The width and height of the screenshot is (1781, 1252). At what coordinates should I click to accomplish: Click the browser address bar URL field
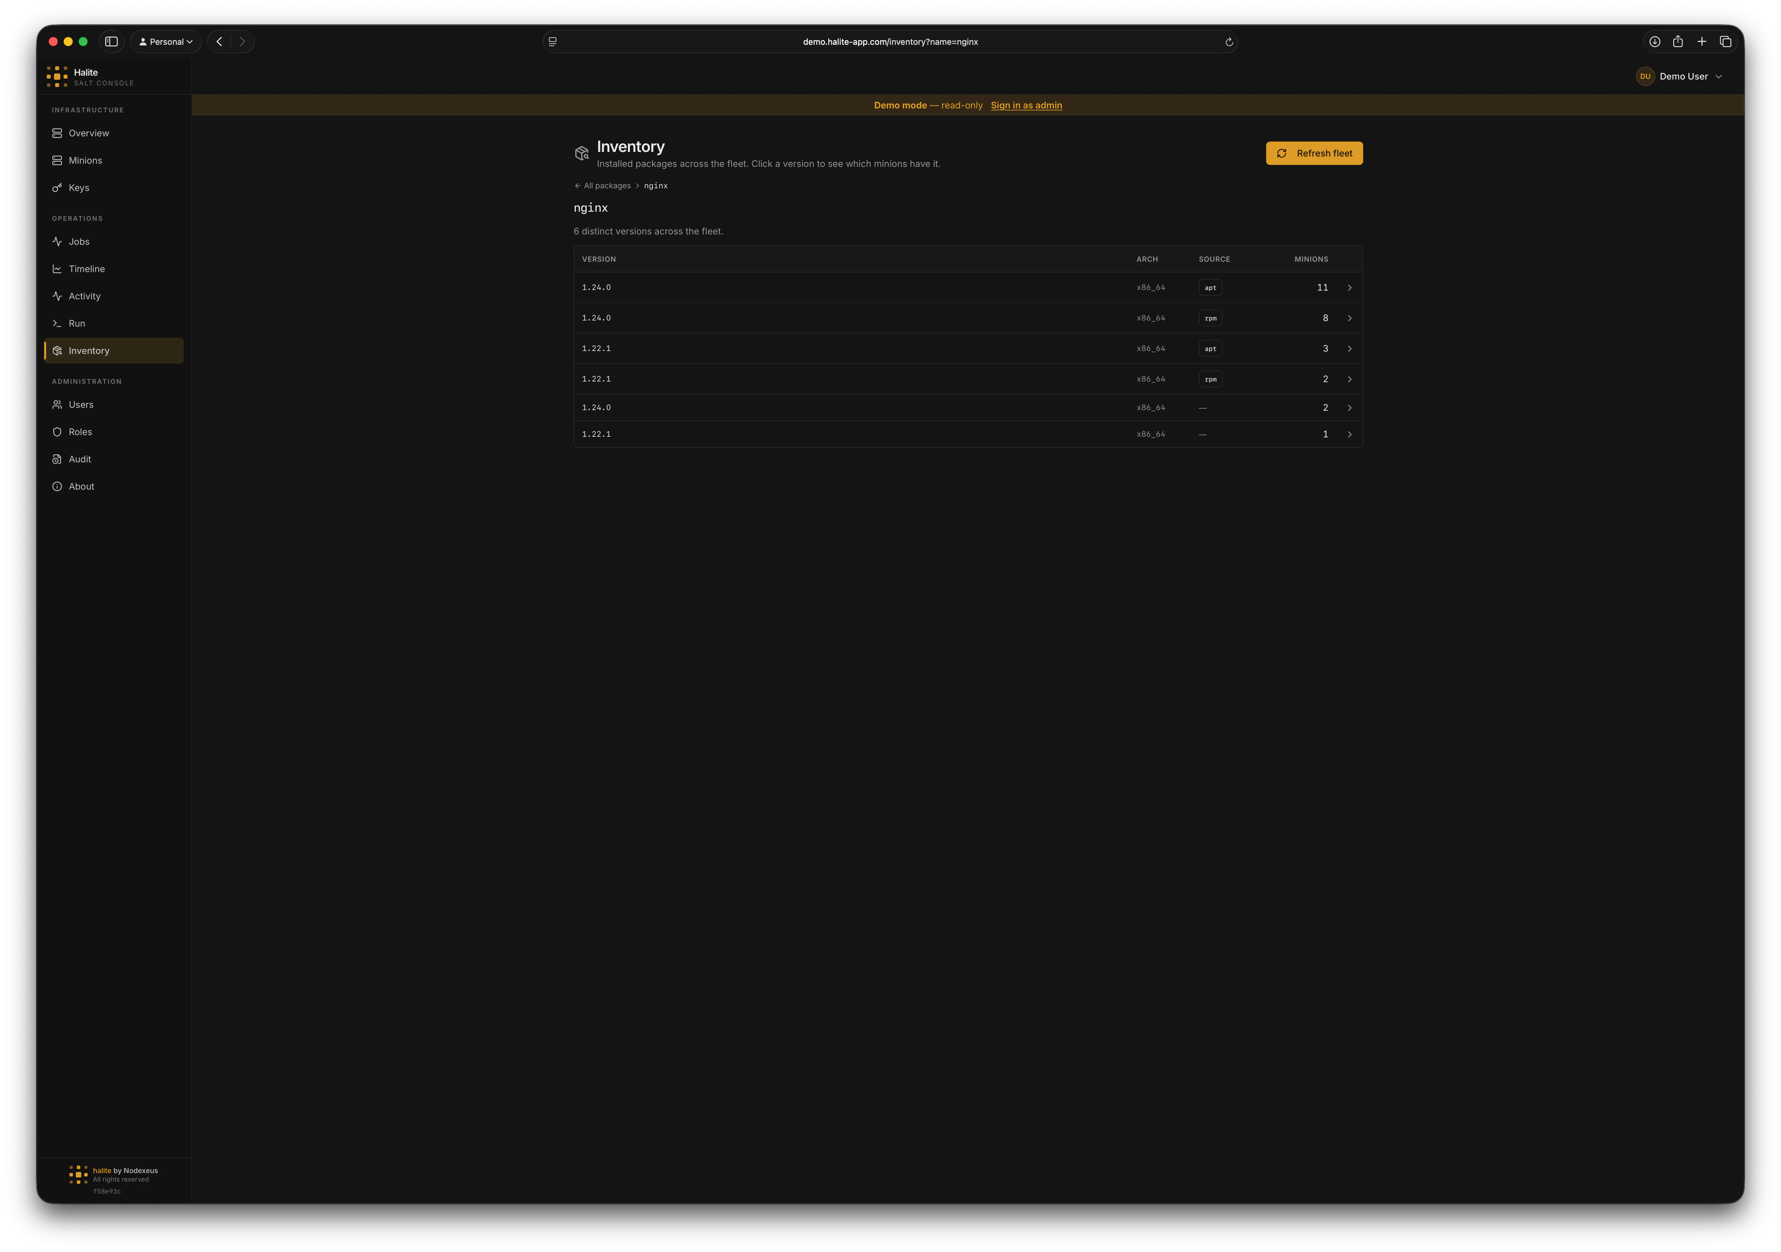tap(890, 42)
